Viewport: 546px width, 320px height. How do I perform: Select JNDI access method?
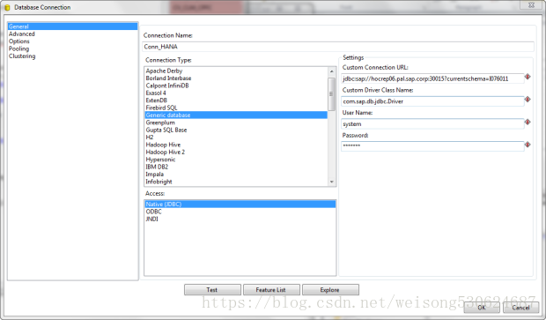point(240,219)
